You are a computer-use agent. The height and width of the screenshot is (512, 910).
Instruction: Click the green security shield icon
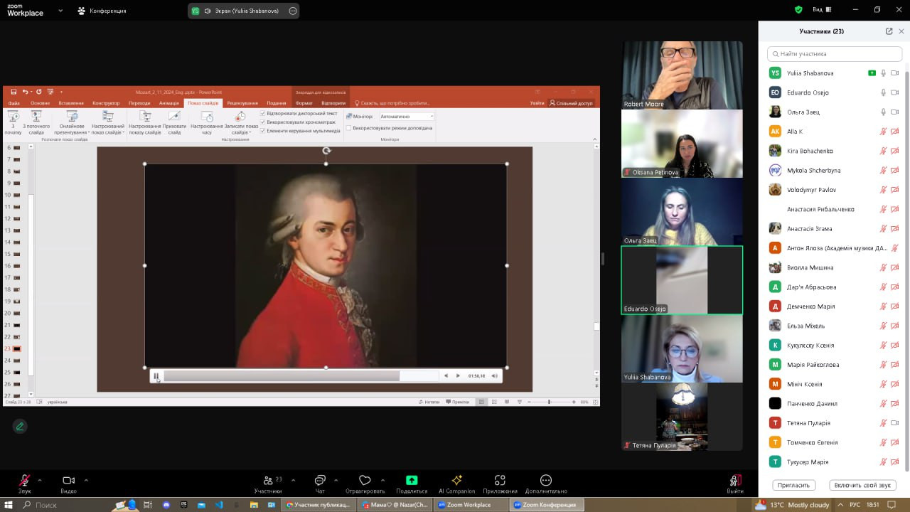[x=798, y=10]
